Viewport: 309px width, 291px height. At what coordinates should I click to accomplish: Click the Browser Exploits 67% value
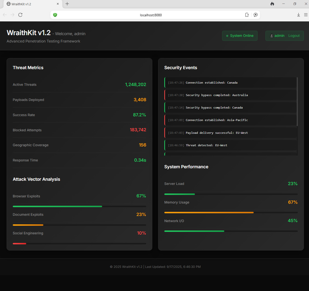(141, 196)
